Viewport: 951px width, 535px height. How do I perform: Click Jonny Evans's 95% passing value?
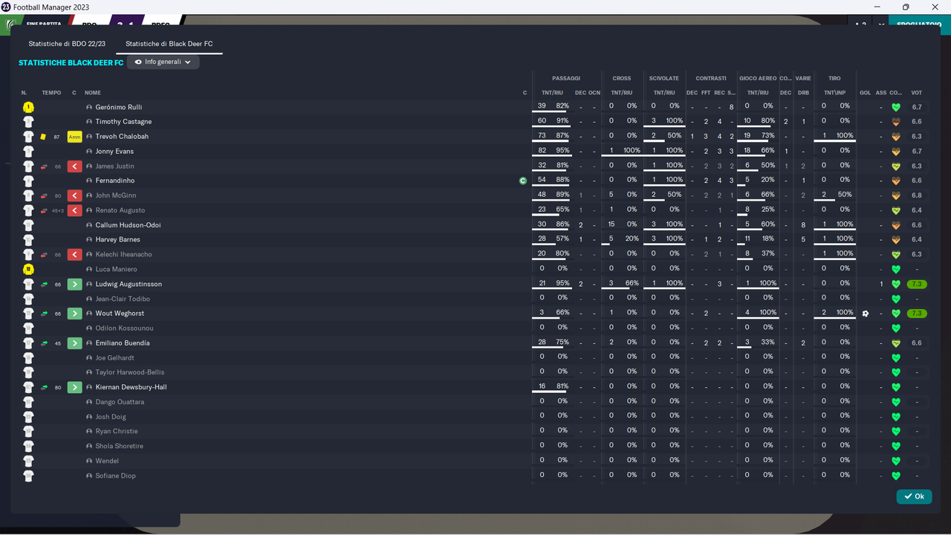click(562, 151)
